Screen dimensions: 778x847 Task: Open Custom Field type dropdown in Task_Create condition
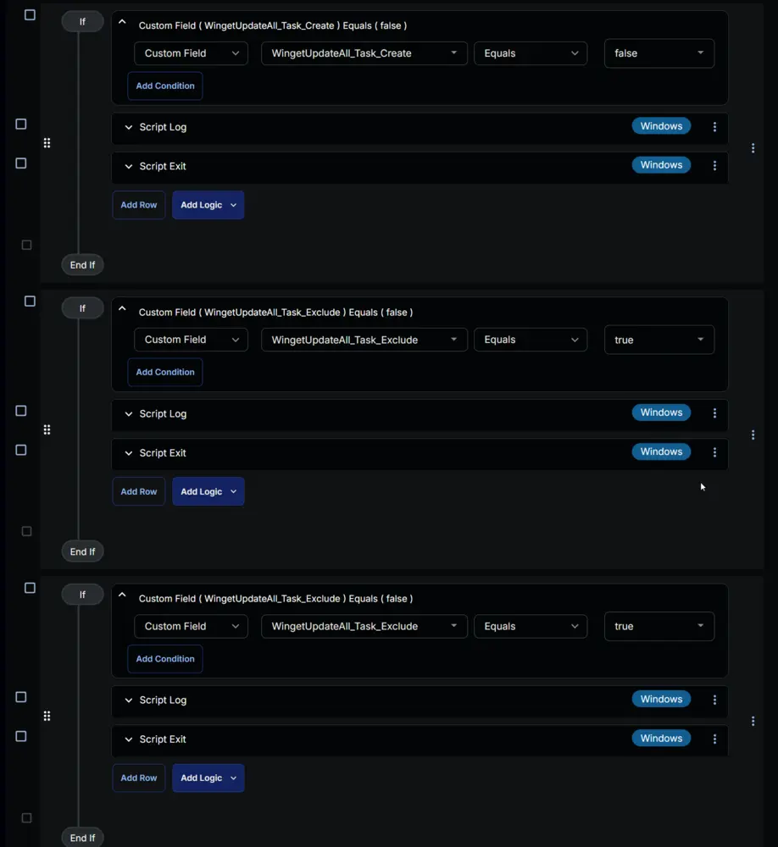[x=191, y=53]
